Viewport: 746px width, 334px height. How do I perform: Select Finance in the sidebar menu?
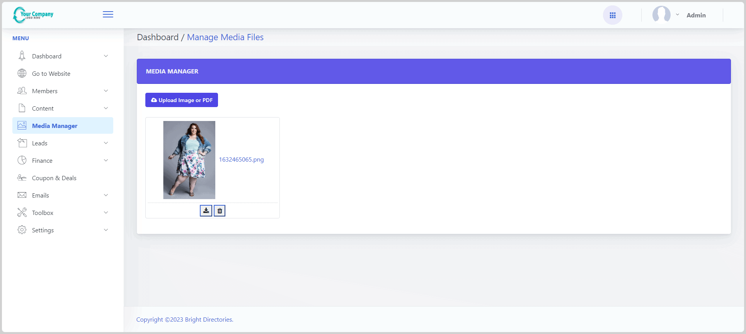[x=42, y=160]
